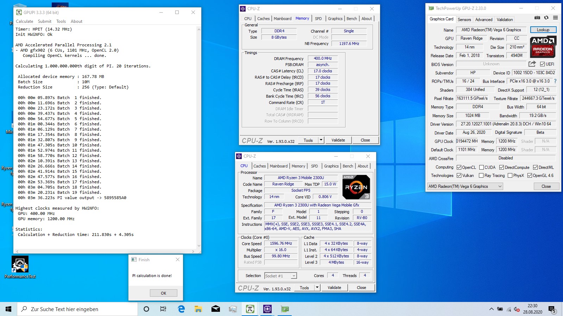Open the GPU-Z hamburger menu
563x316 pixels.
(555, 18)
